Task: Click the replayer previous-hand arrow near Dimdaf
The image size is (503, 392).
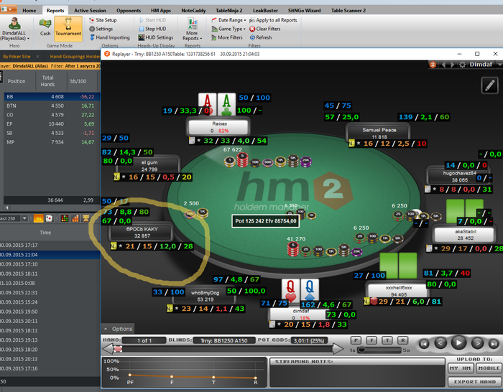Action: click(443, 65)
